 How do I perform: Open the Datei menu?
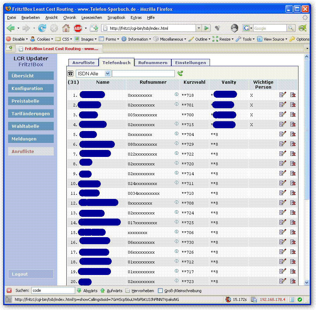12,18
